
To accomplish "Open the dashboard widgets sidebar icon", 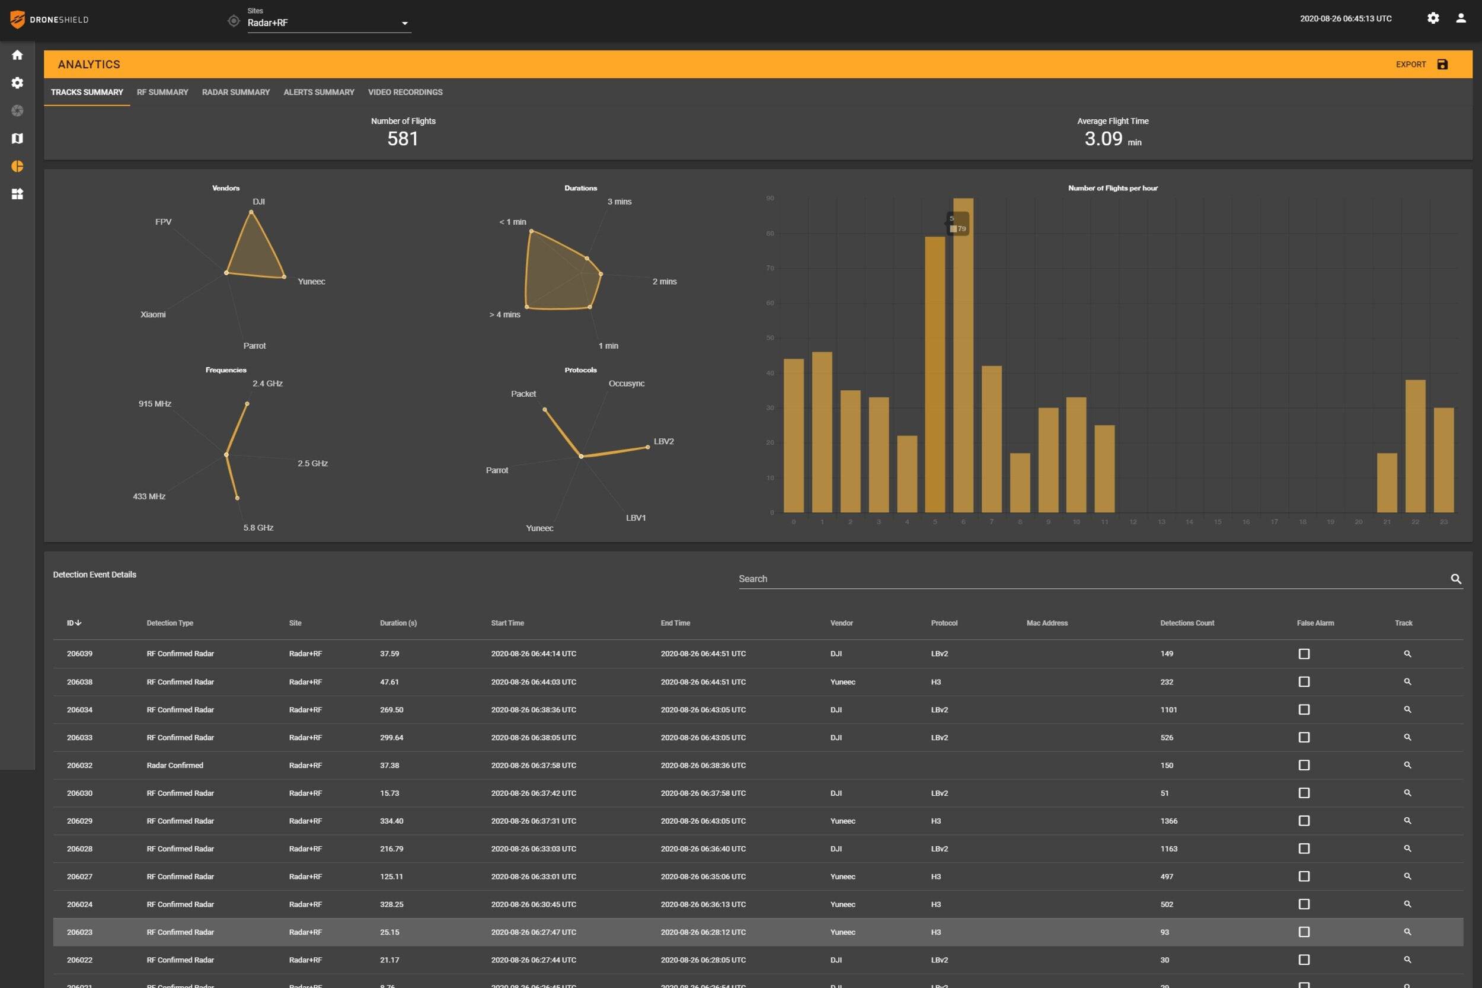I will (x=18, y=194).
